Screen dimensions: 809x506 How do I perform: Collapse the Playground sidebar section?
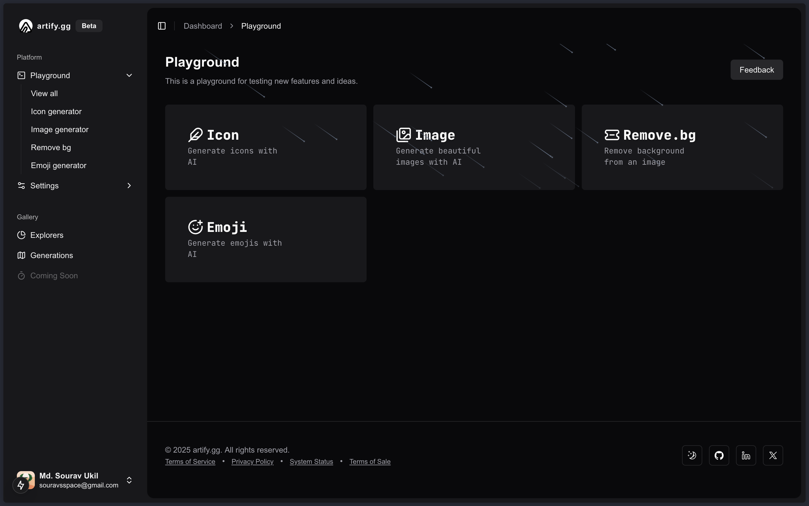pos(129,75)
